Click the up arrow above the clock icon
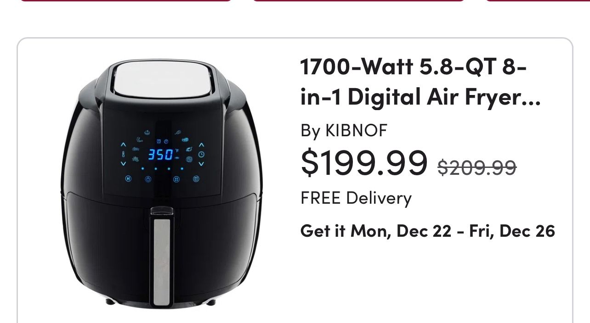590x323 pixels. [x=201, y=145]
